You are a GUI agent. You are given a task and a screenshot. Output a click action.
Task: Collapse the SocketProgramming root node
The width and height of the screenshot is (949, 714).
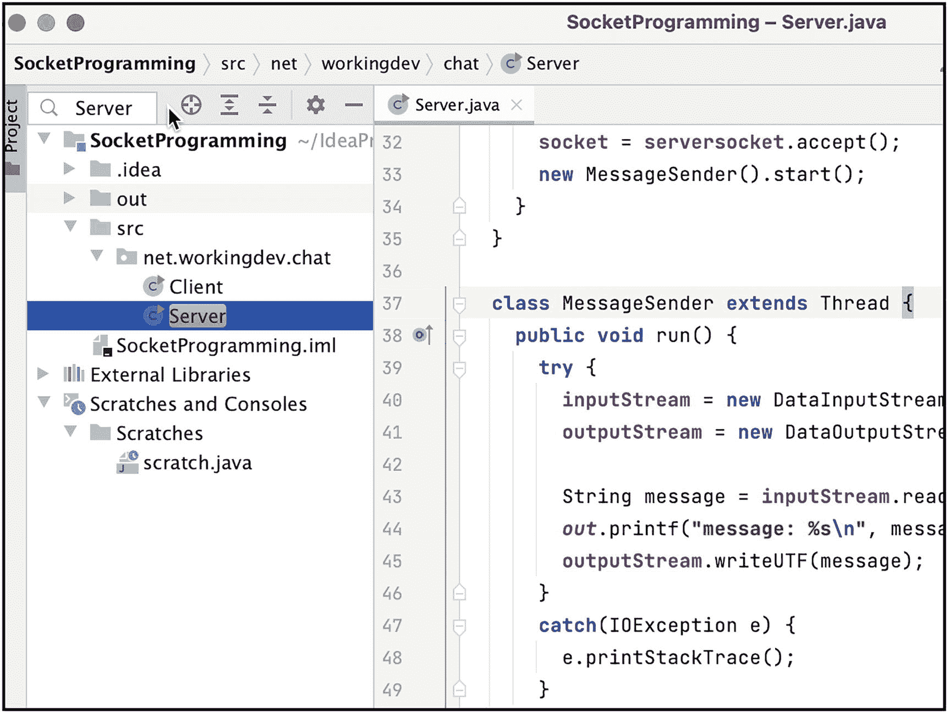[x=44, y=139]
